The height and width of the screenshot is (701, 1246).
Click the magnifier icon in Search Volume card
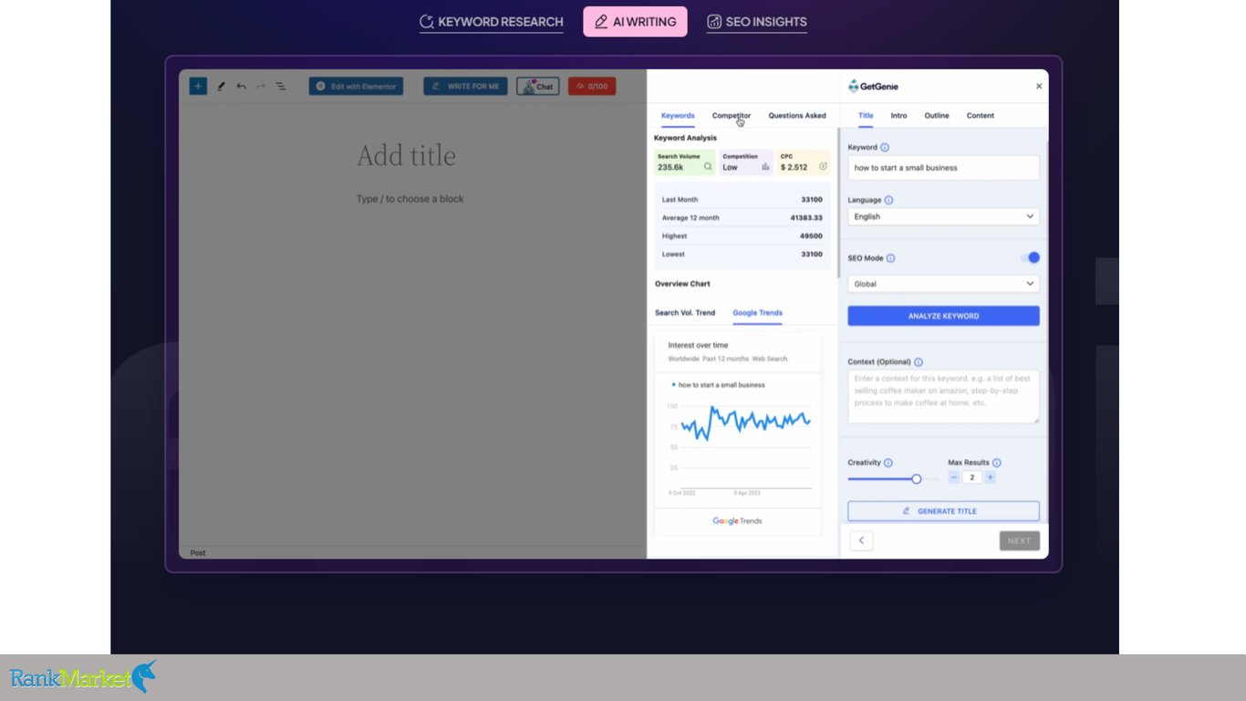708,167
